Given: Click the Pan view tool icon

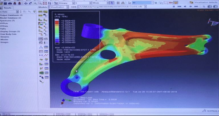Looking at the screenshot, I should [26, 3].
